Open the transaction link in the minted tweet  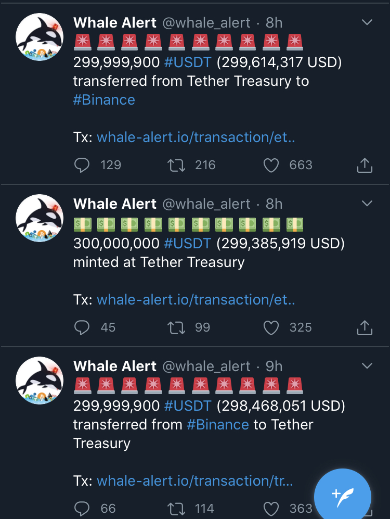pyautogui.click(x=196, y=299)
